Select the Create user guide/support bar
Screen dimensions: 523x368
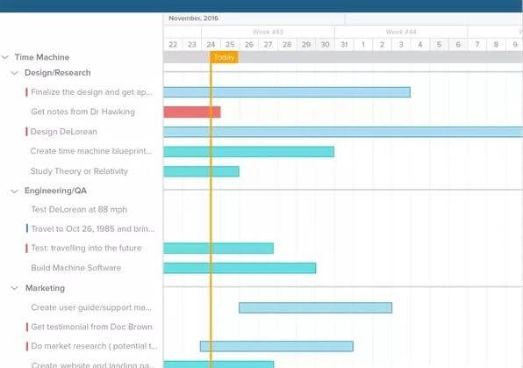316,307
